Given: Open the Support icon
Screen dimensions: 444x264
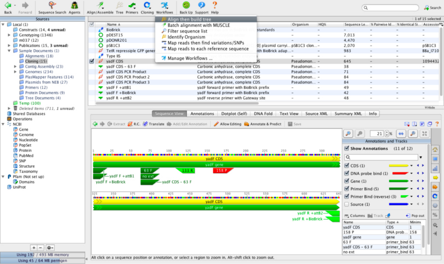Looking at the screenshot, I should (202, 5).
